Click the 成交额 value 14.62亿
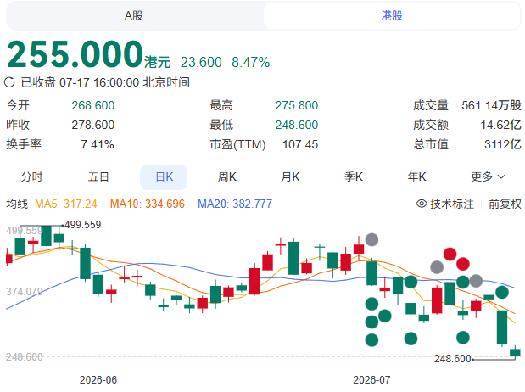The width and height of the screenshot is (525, 392). [x=501, y=125]
